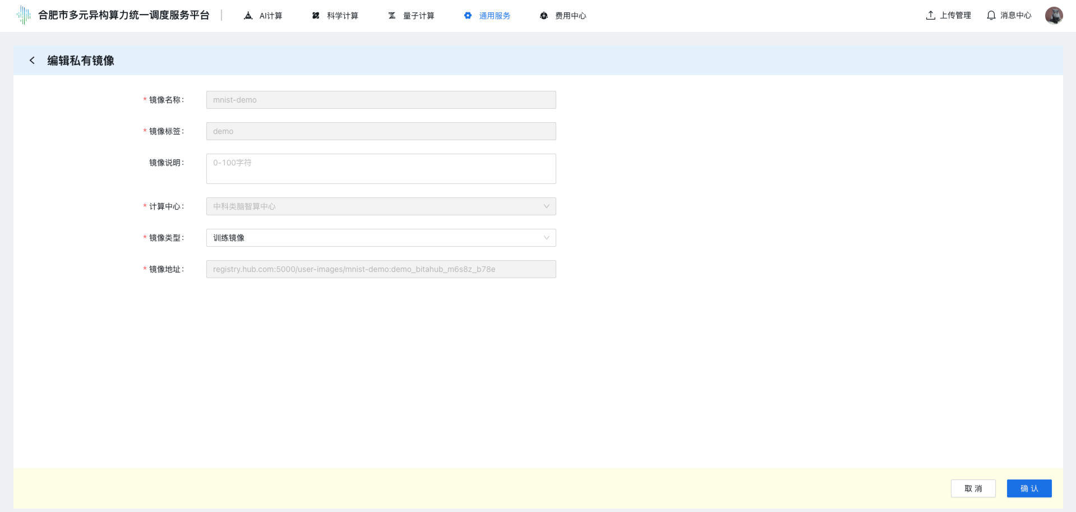Click the 通用服务 gear icon
The image size is (1076, 512).
tap(468, 16)
